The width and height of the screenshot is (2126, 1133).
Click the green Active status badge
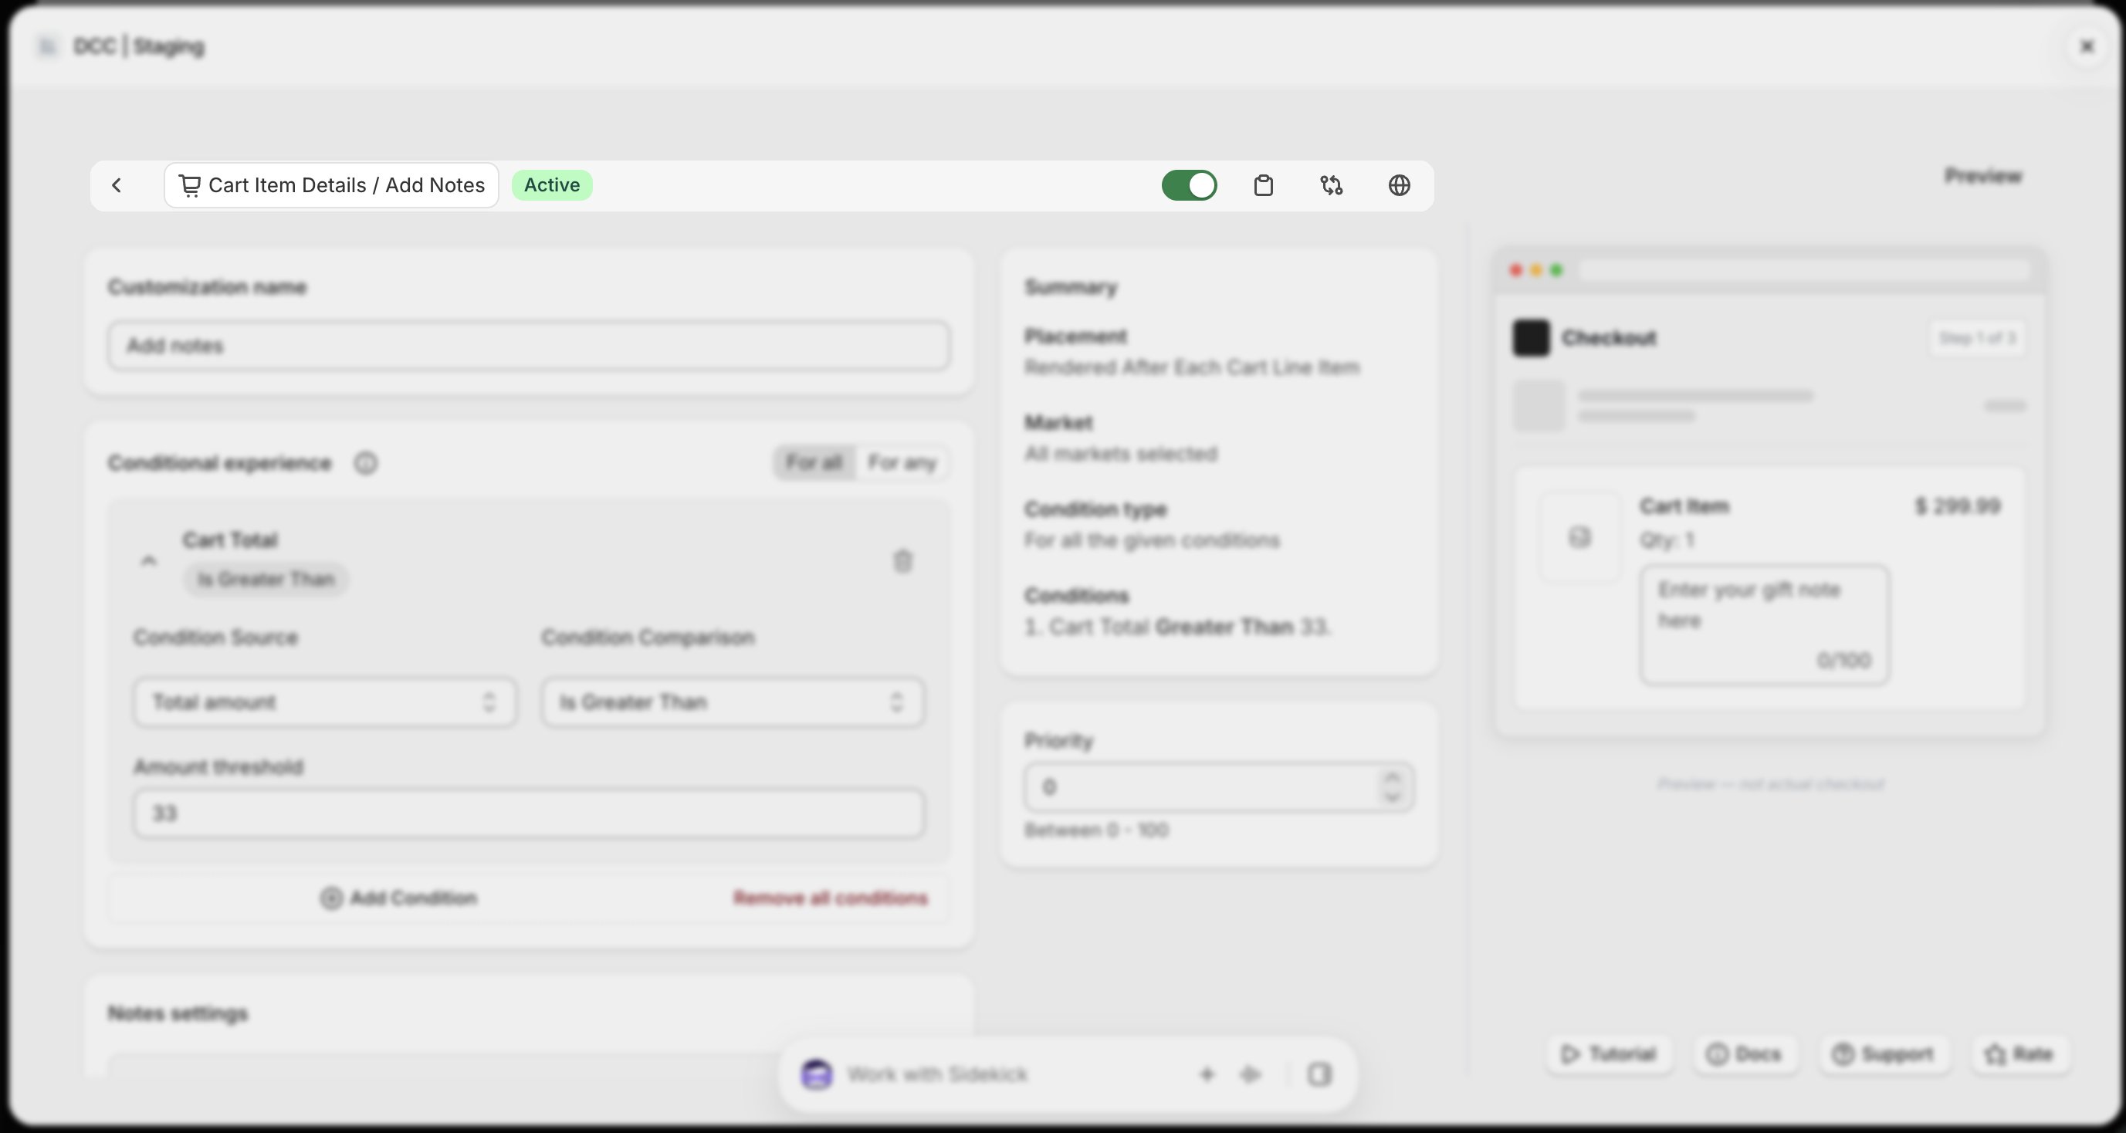pos(552,186)
